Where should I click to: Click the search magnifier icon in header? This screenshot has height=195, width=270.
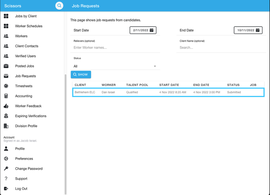pos(59,6)
